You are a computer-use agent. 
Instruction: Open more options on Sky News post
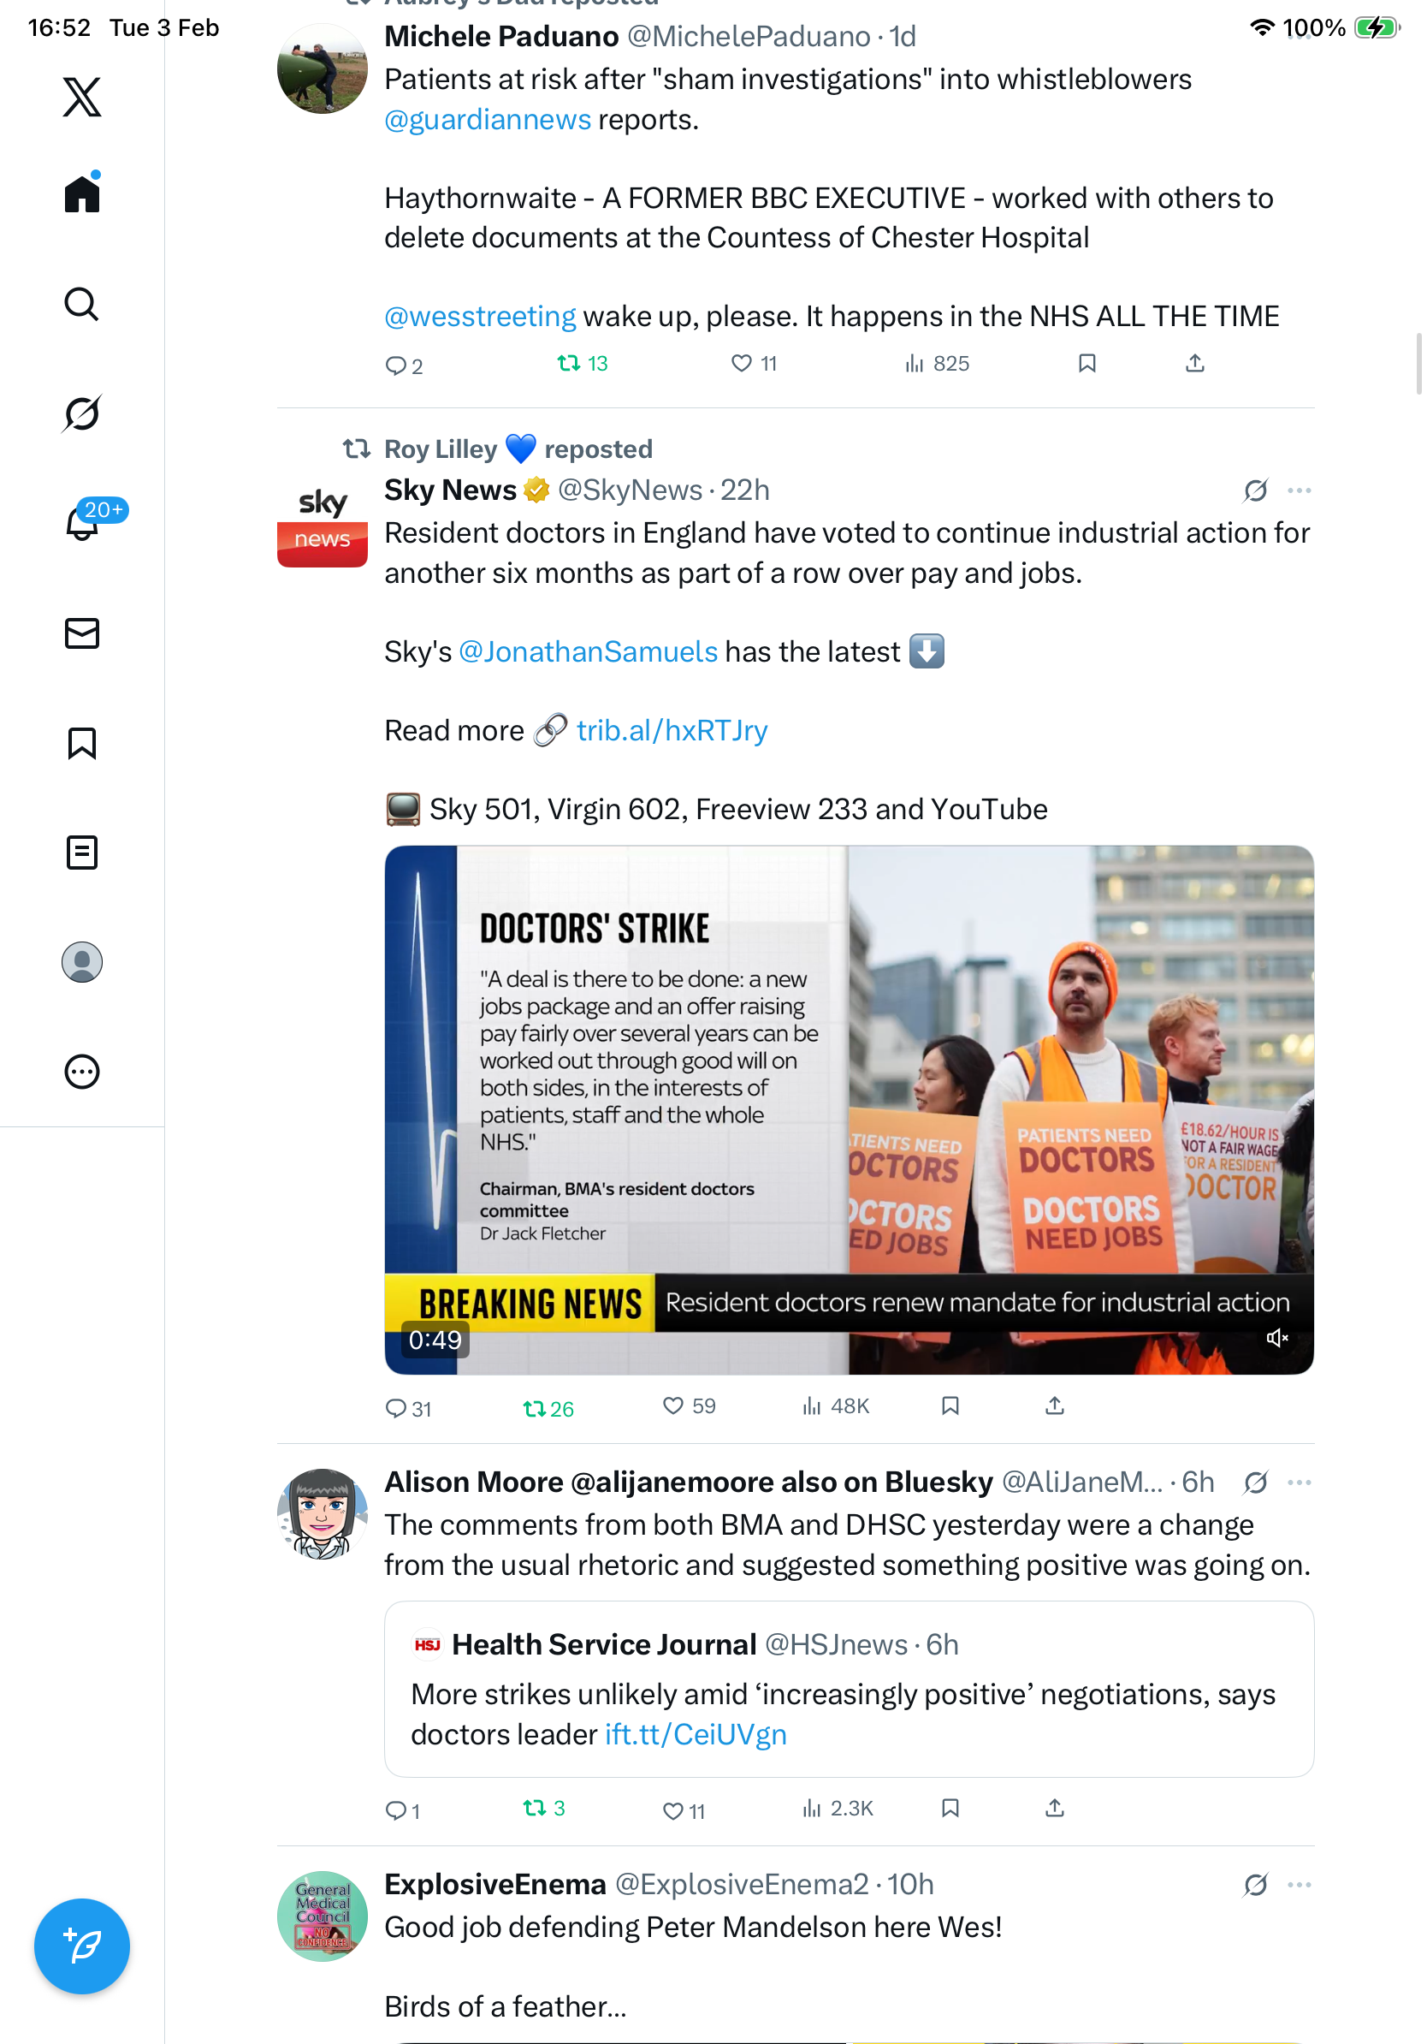point(1299,490)
